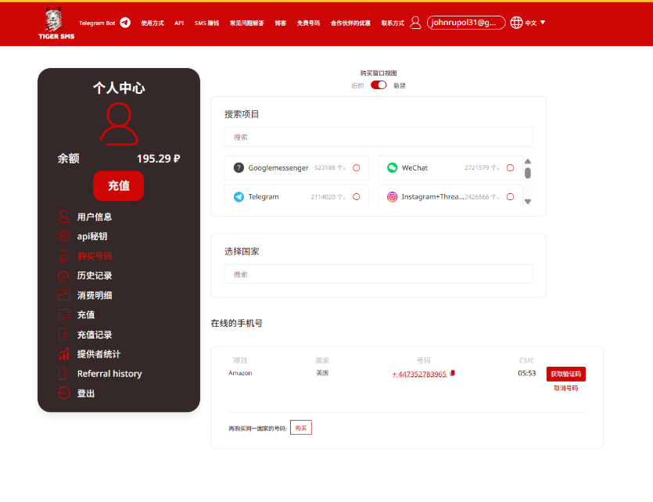Click the Referral history document icon
The width and height of the screenshot is (653, 502).
pyautogui.click(x=63, y=374)
